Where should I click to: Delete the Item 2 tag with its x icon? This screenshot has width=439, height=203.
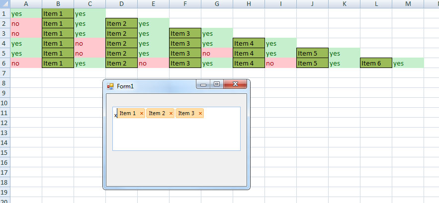pyautogui.click(x=171, y=114)
